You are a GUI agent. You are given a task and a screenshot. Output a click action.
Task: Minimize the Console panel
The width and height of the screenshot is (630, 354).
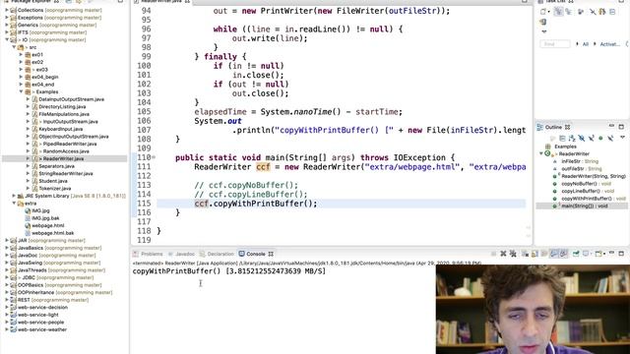(x=611, y=254)
